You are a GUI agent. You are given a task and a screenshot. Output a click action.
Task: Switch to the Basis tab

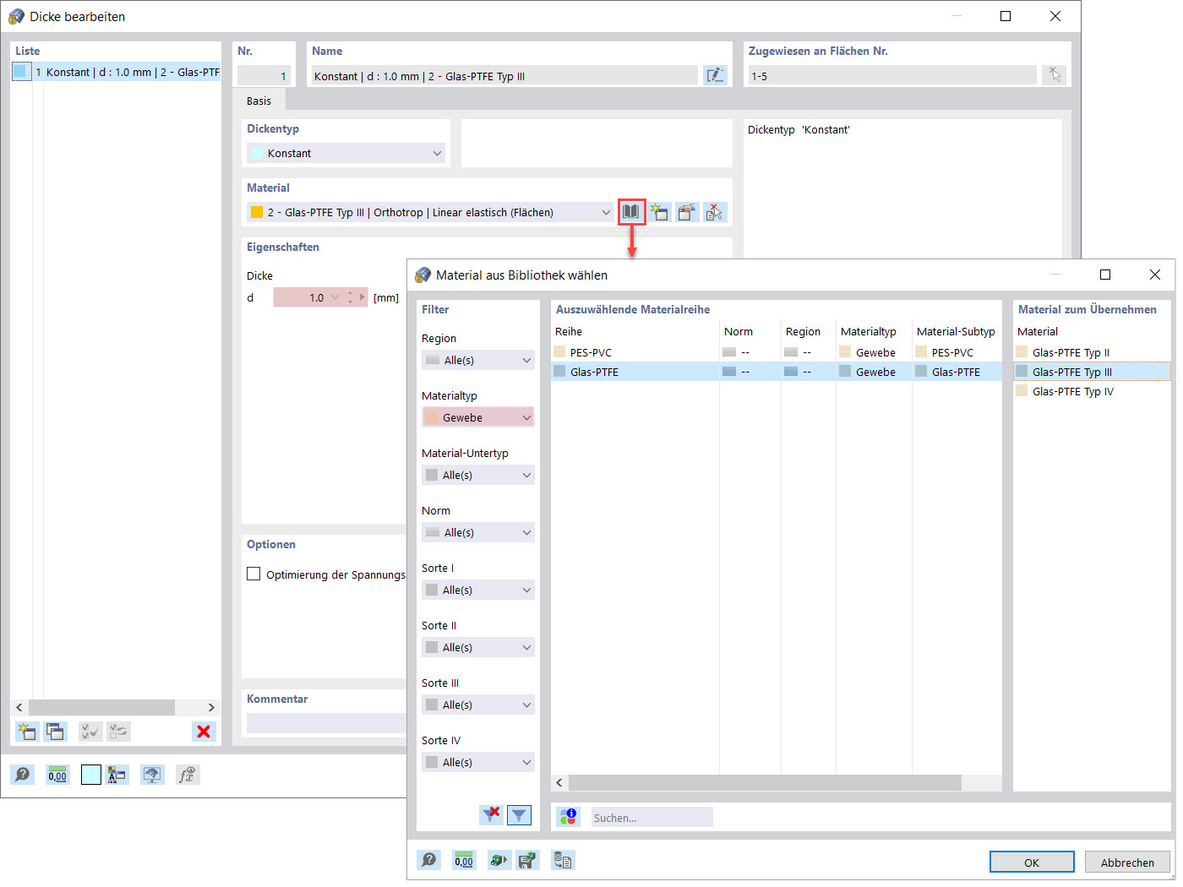point(259,101)
